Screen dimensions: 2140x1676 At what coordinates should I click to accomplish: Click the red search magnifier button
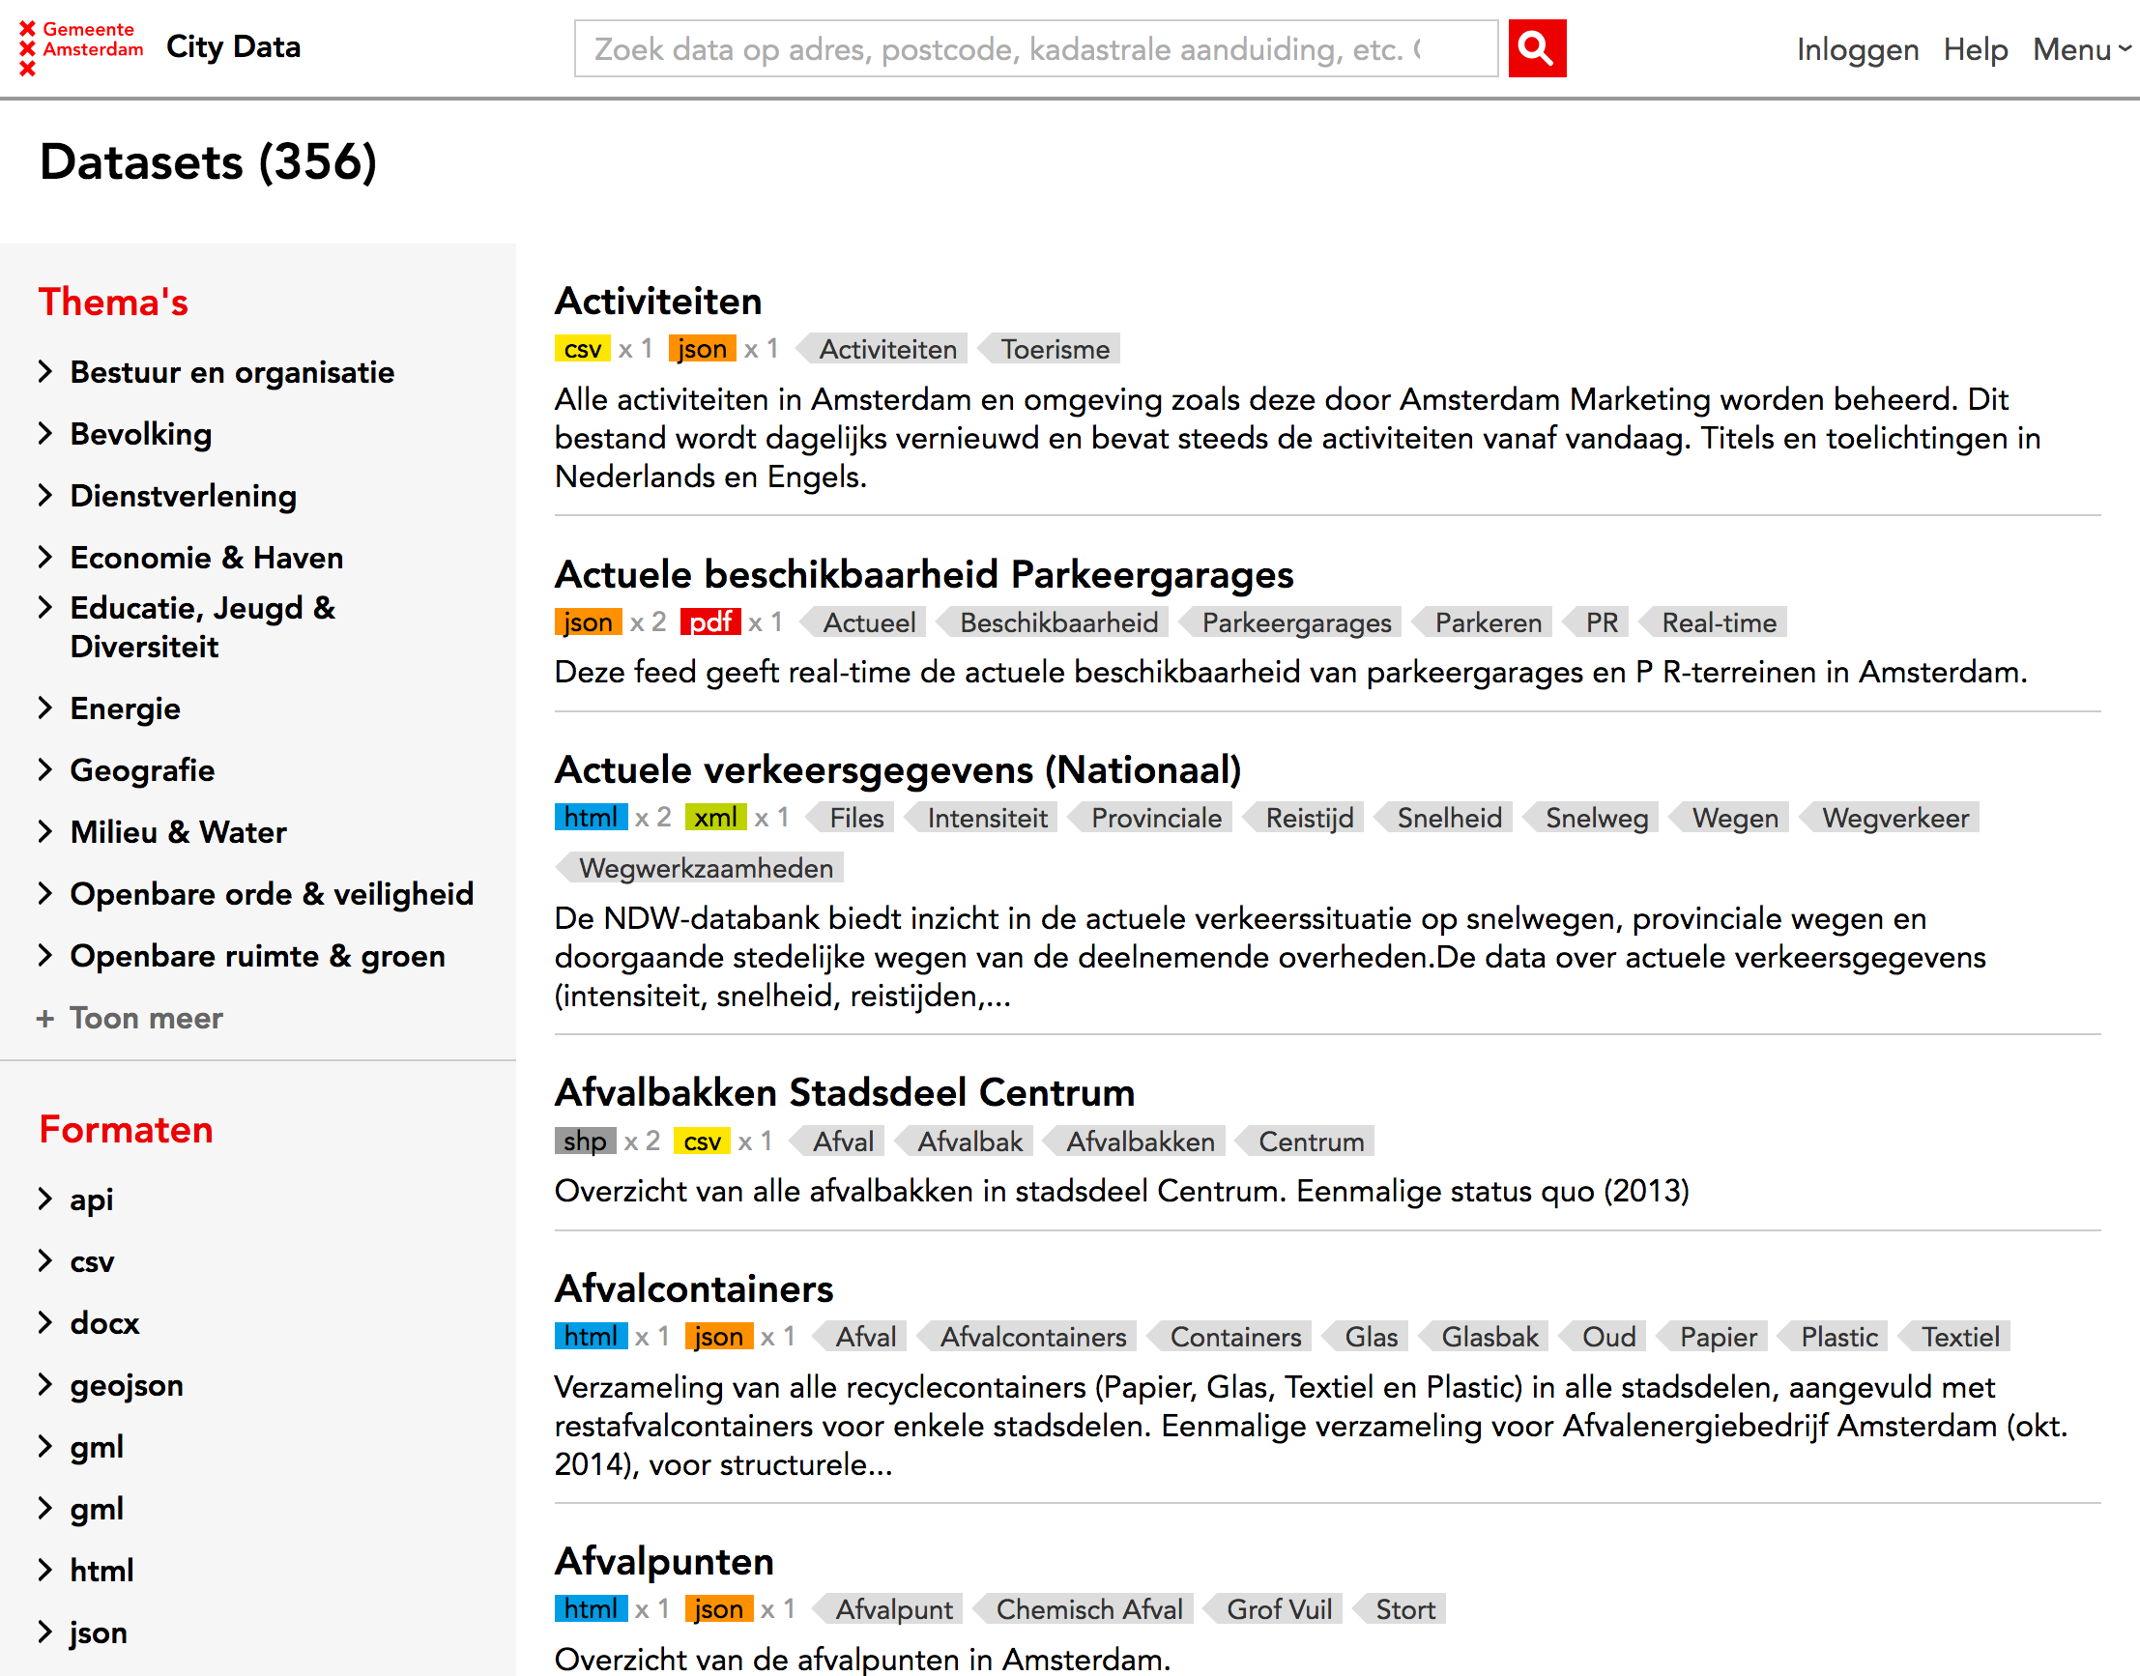(x=1536, y=48)
